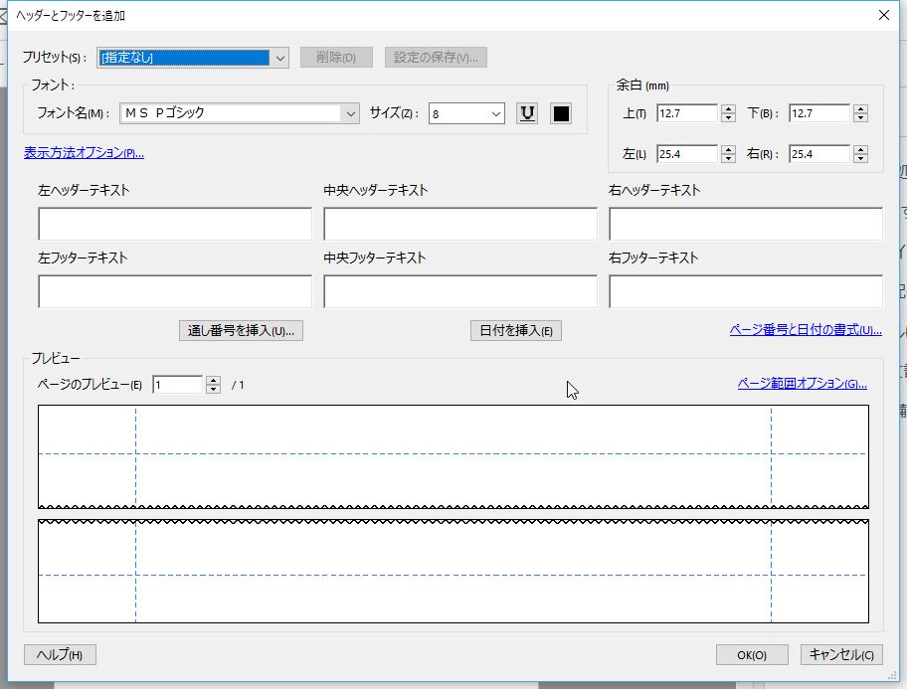
Task: Click the 通し番号を挿入 button
Action: 242,331
